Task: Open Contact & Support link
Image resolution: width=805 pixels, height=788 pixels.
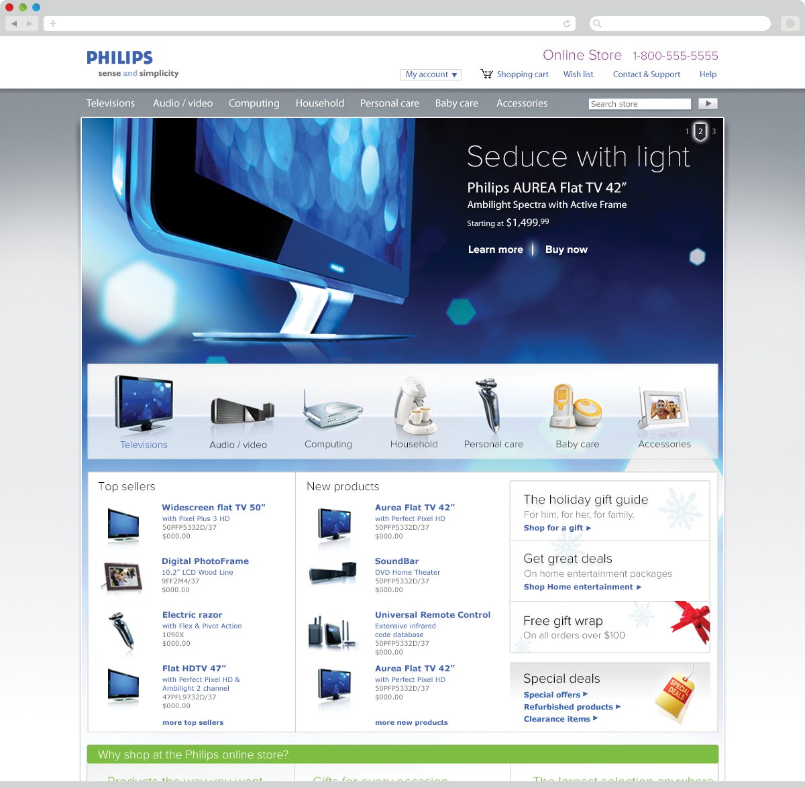Action: point(647,74)
